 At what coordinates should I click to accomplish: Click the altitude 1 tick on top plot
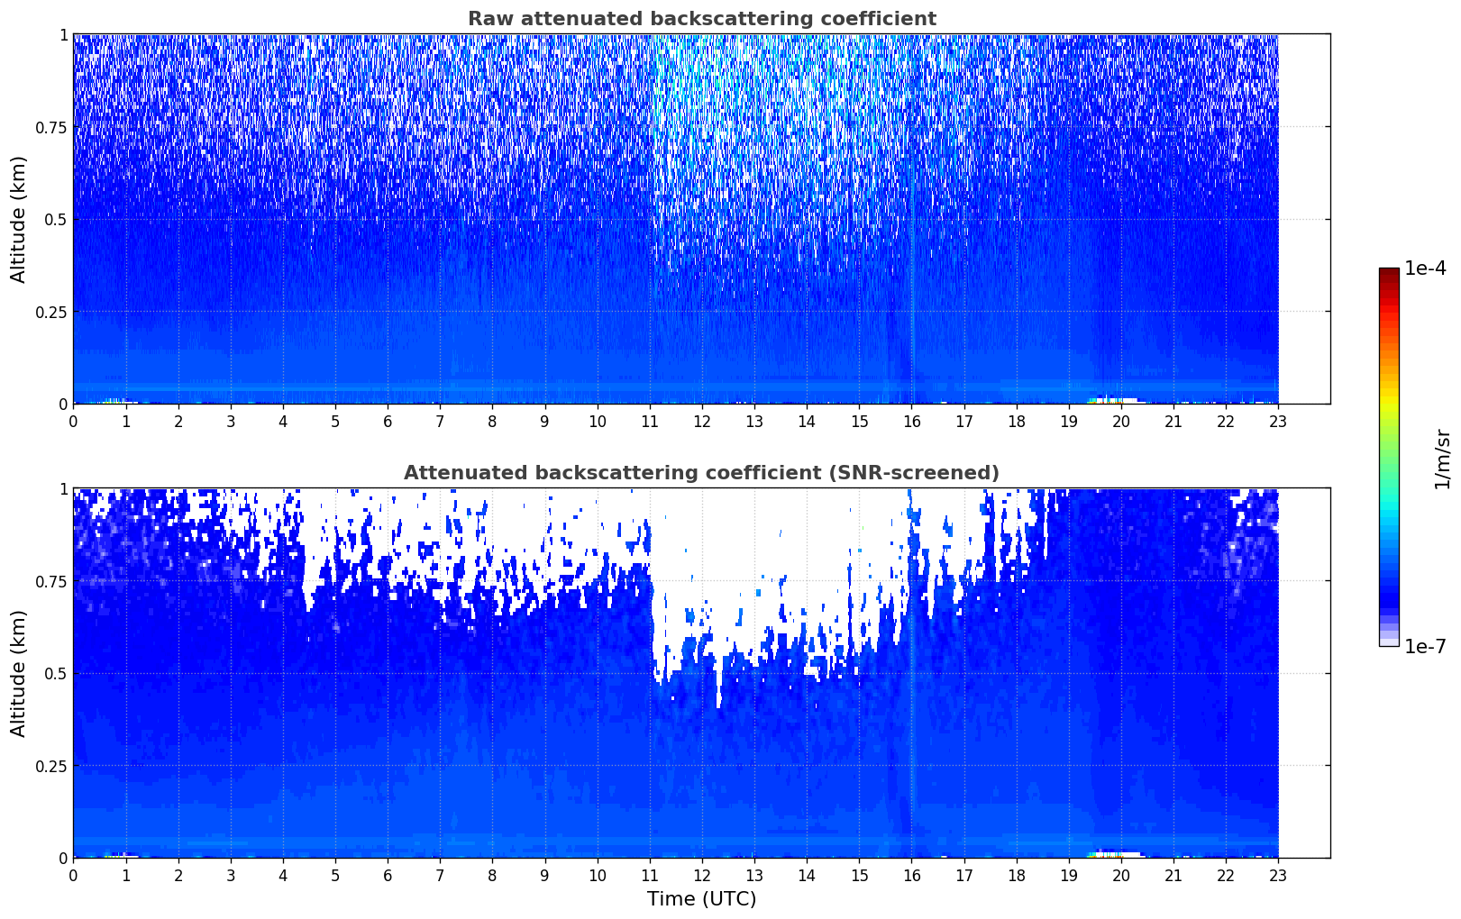point(63,34)
